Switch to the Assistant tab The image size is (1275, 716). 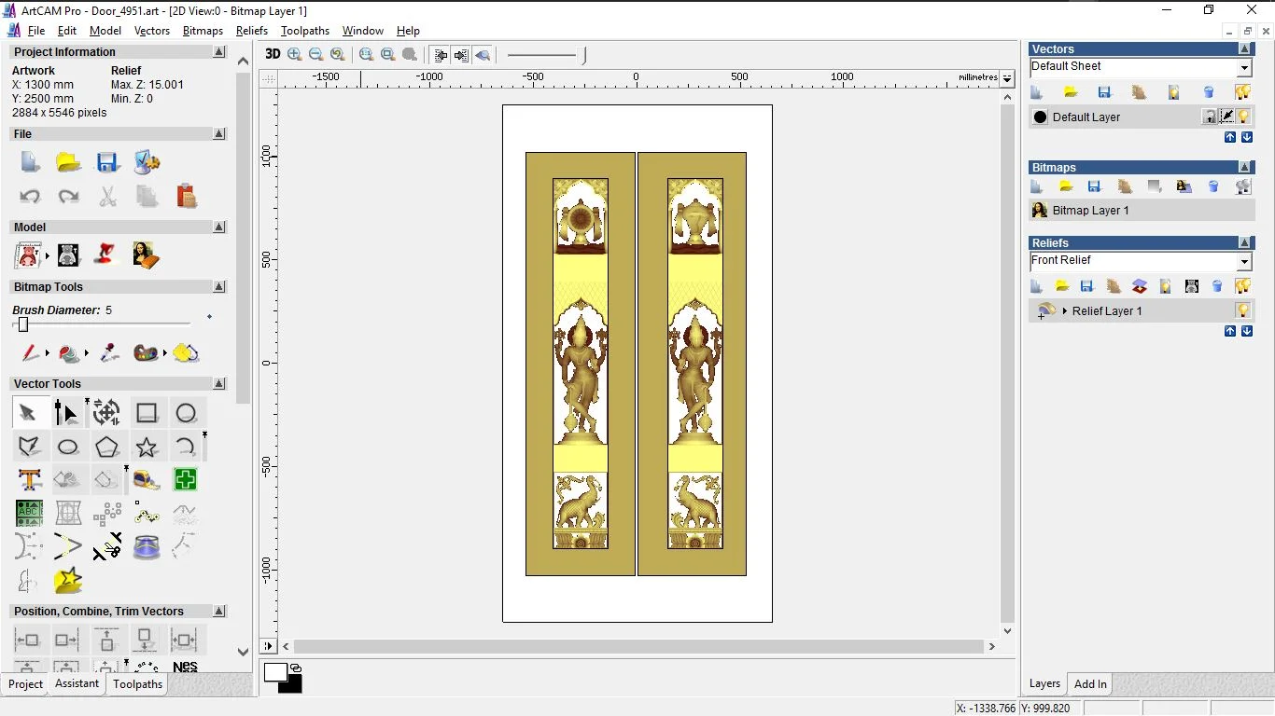(x=77, y=683)
